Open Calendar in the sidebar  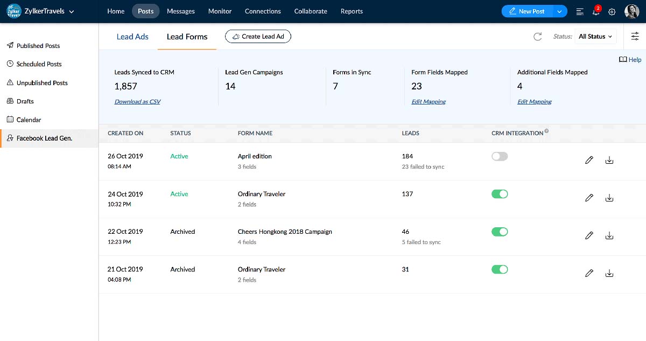[x=29, y=120]
